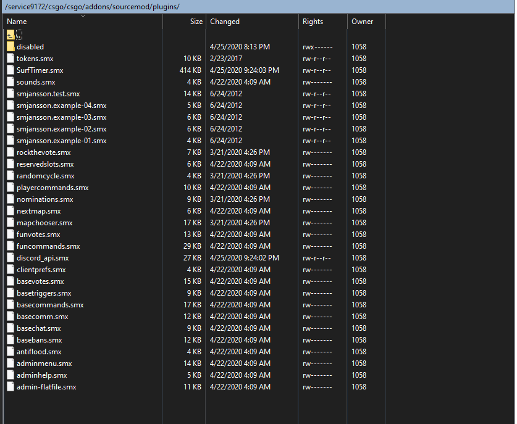Select the ".." parent directory entry

coord(20,35)
